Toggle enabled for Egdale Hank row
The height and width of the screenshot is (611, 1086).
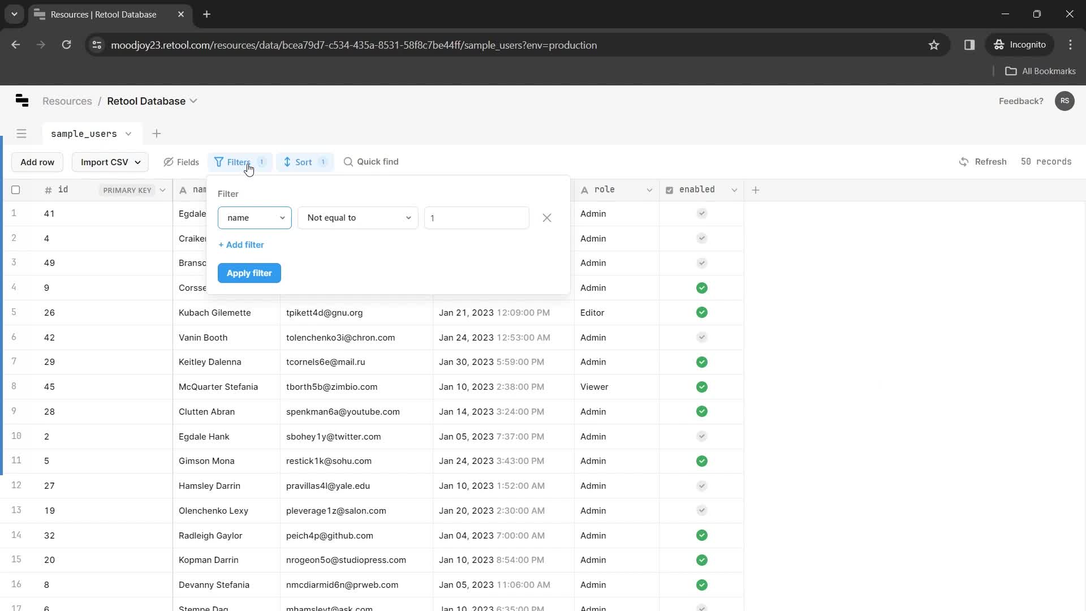[x=701, y=436]
